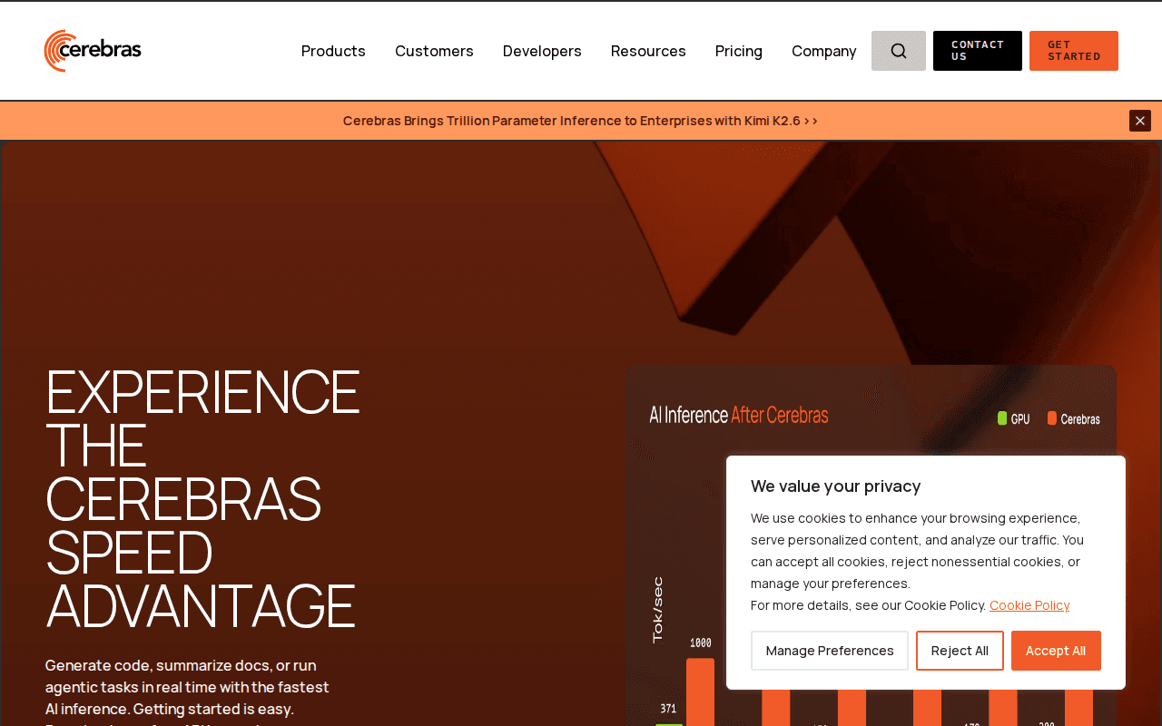Click the 'Experience the Cerebras Speed Advantage' headline
The image size is (1162, 726).
(202, 498)
